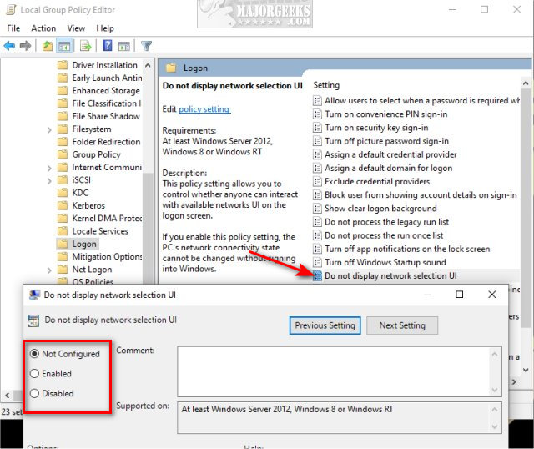The image size is (534, 449).
Task: Click icon for Turn on convenience PIN sign-in
Action: [317, 114]
